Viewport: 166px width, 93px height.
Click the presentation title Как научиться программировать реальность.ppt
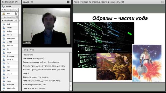click(99, 2)
